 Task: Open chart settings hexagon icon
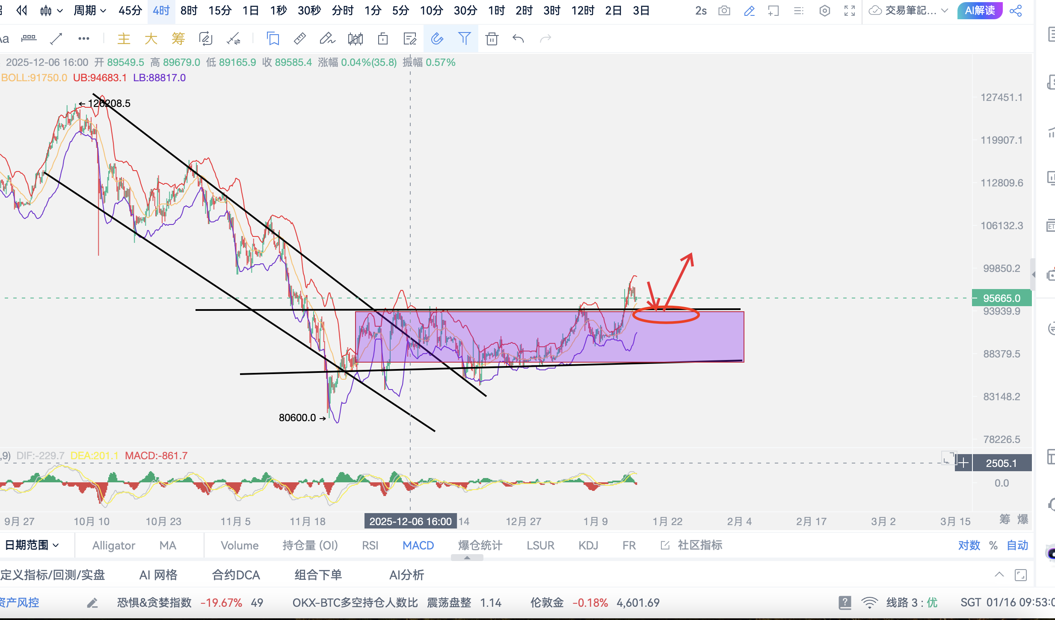coord(824,11)
